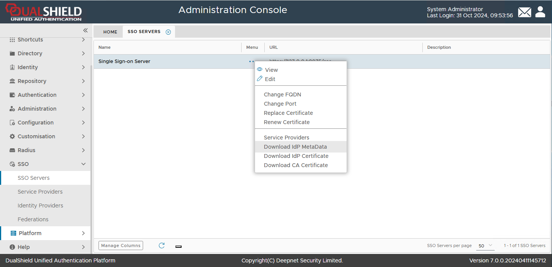
Task: Click the Platform stack icon in sidebar
Action: [x=13, y=233]
